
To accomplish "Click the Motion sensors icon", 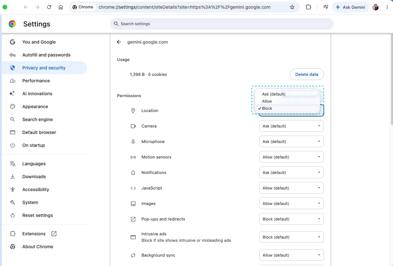I will [x=133, y=157].
